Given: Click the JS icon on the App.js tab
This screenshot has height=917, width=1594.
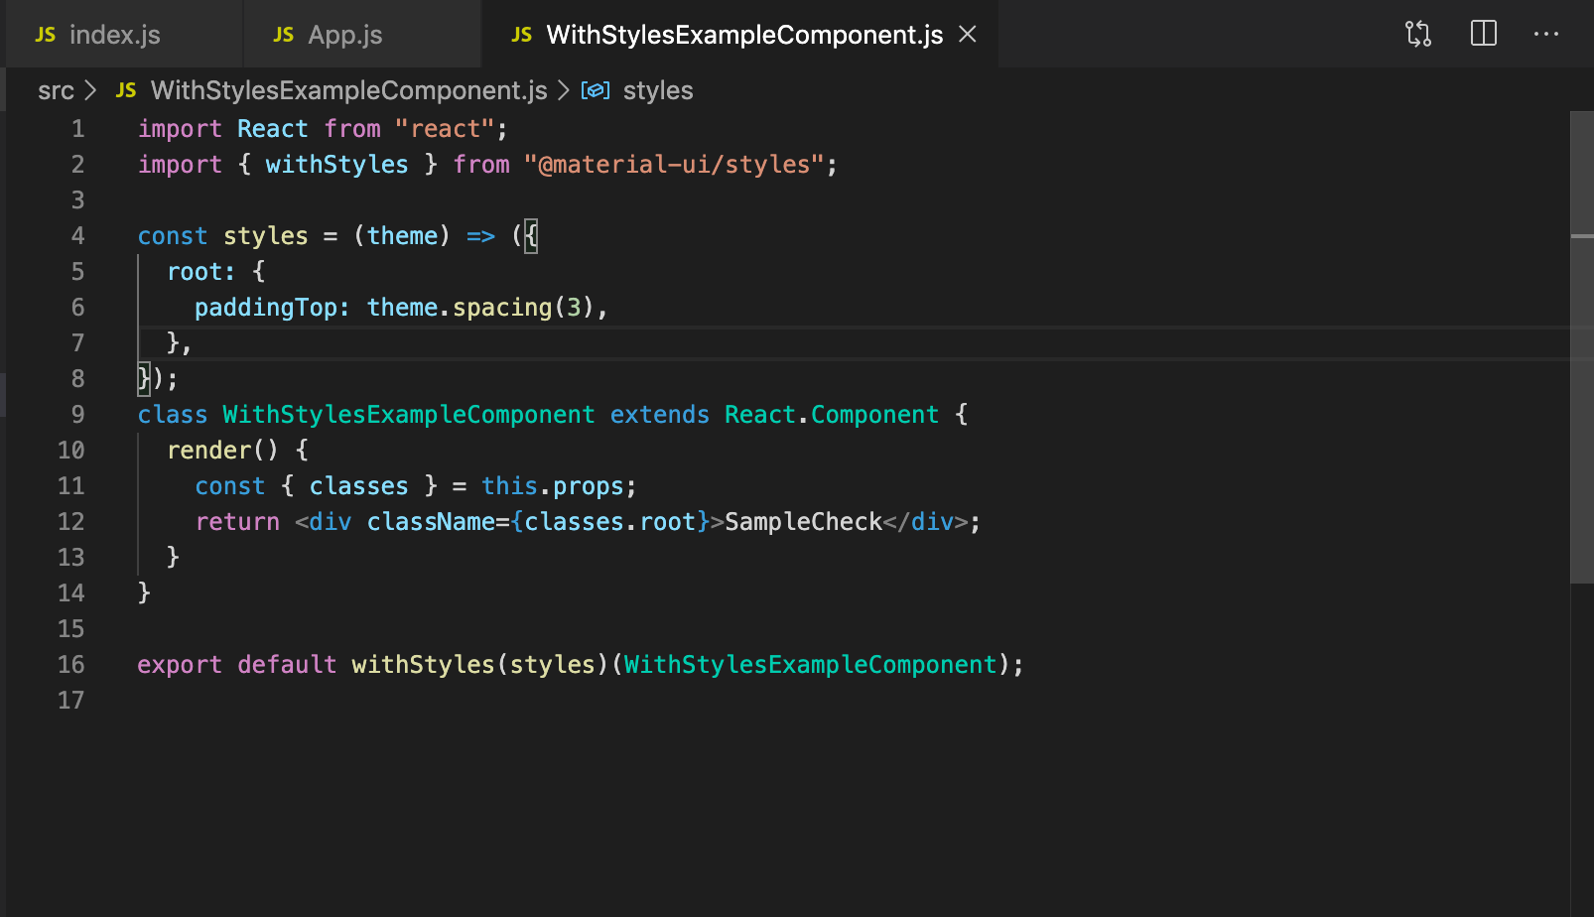Looking at the screenshot, I should (x=283, y=34).
